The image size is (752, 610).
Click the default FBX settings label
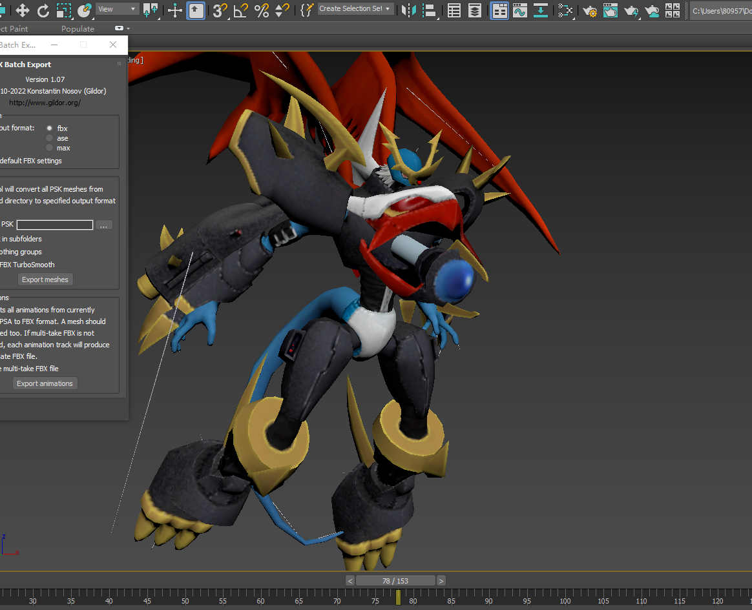(31, 161)
